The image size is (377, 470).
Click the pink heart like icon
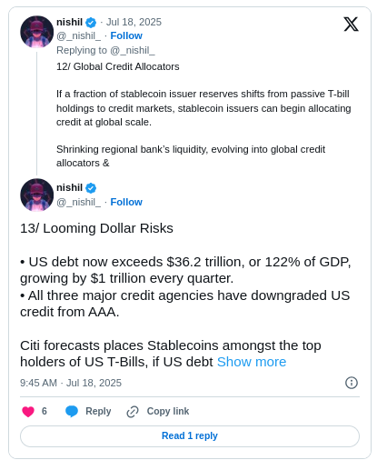tap(28, 411)
